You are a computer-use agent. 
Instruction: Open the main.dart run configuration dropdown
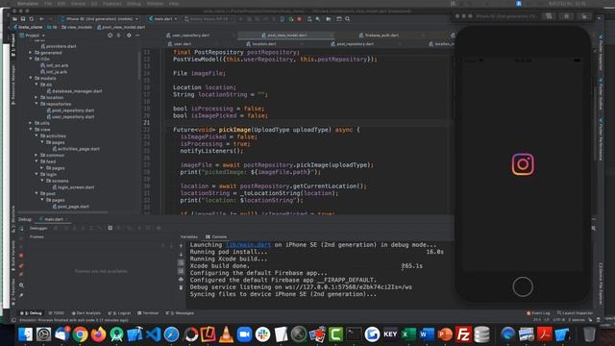tap(163, 19)
